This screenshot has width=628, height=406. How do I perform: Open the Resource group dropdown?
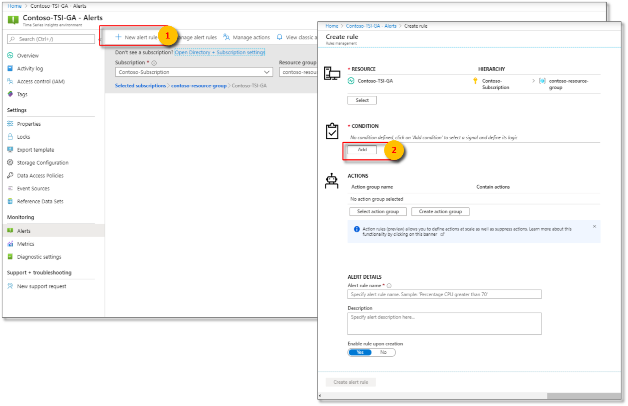point(298,72)
